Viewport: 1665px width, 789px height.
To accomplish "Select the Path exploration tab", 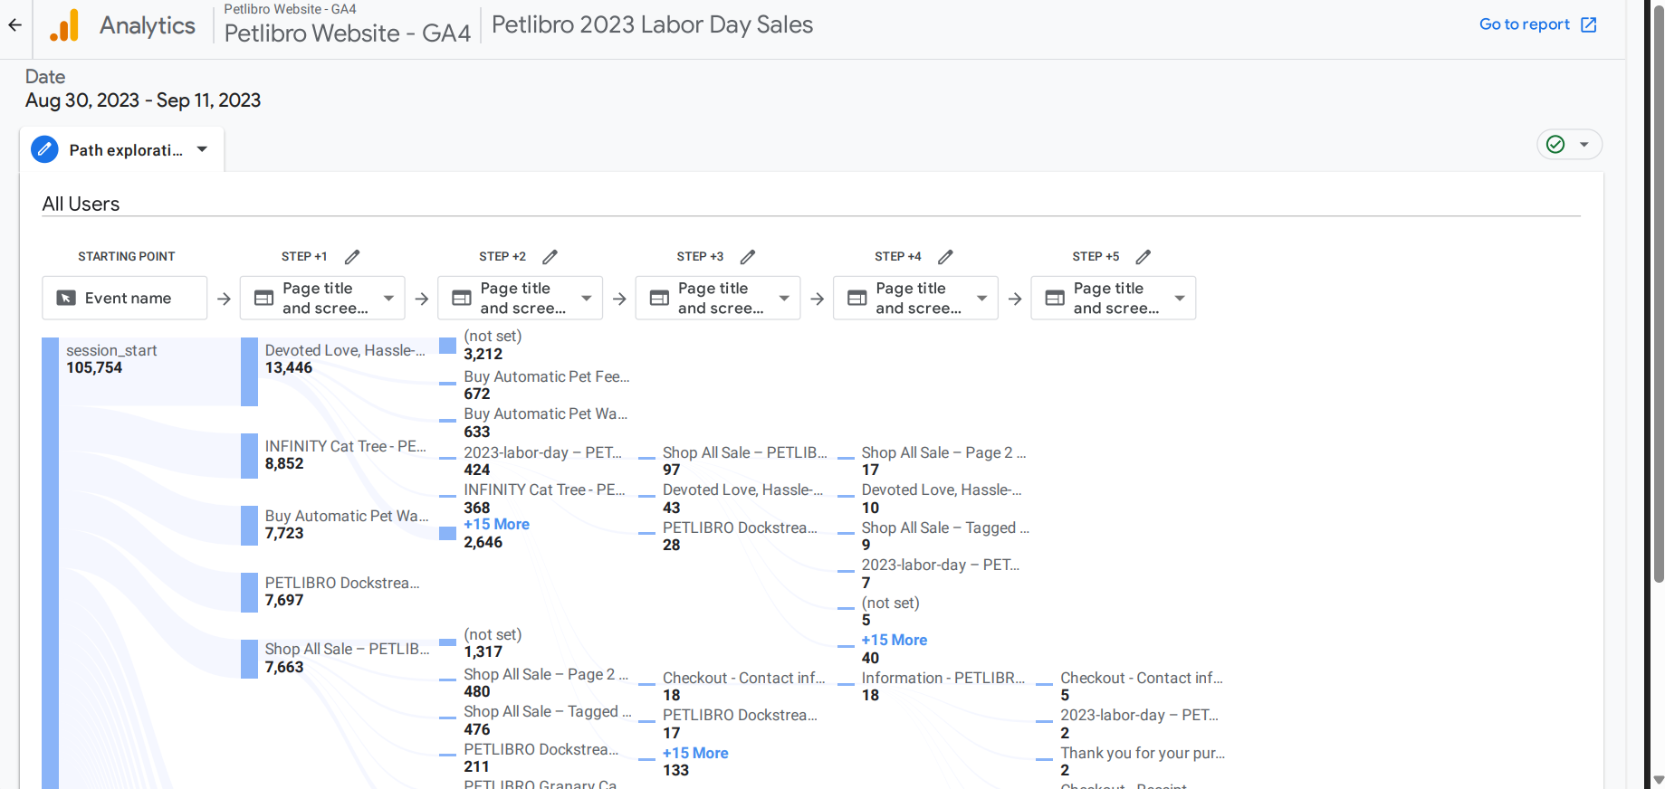I will point(122,149).
